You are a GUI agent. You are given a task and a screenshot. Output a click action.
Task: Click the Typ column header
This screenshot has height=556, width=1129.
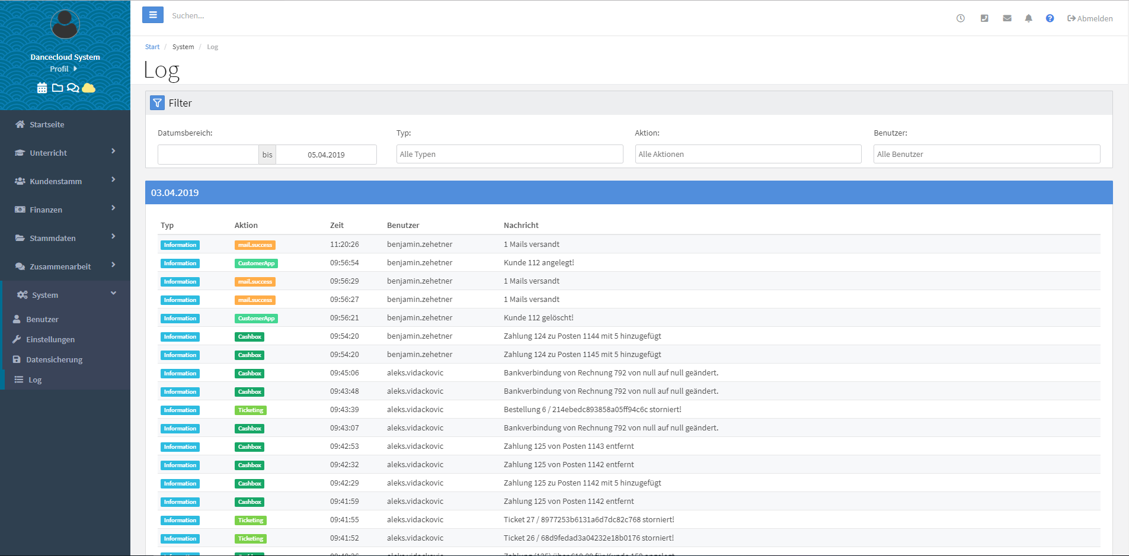click(x=167, y=225)
